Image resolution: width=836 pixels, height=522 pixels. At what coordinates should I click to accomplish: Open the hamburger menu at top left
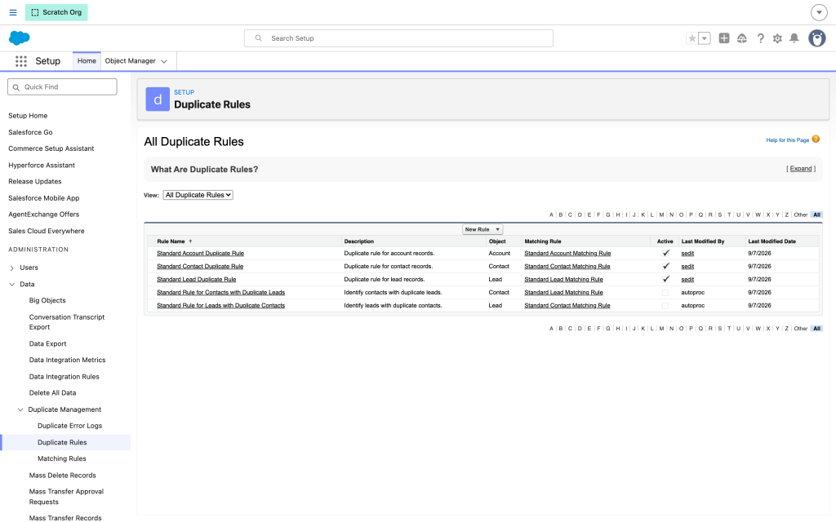click(x=13, y=12)
